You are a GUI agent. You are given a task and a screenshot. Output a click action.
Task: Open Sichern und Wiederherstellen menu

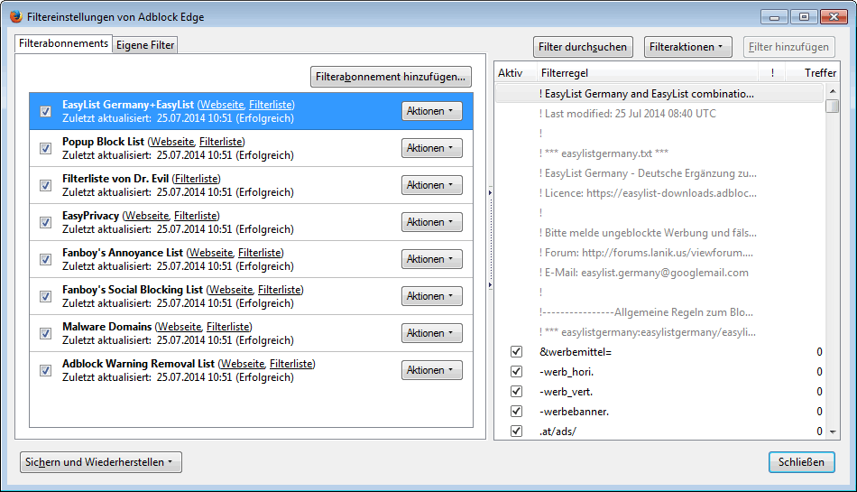point(100,462)
